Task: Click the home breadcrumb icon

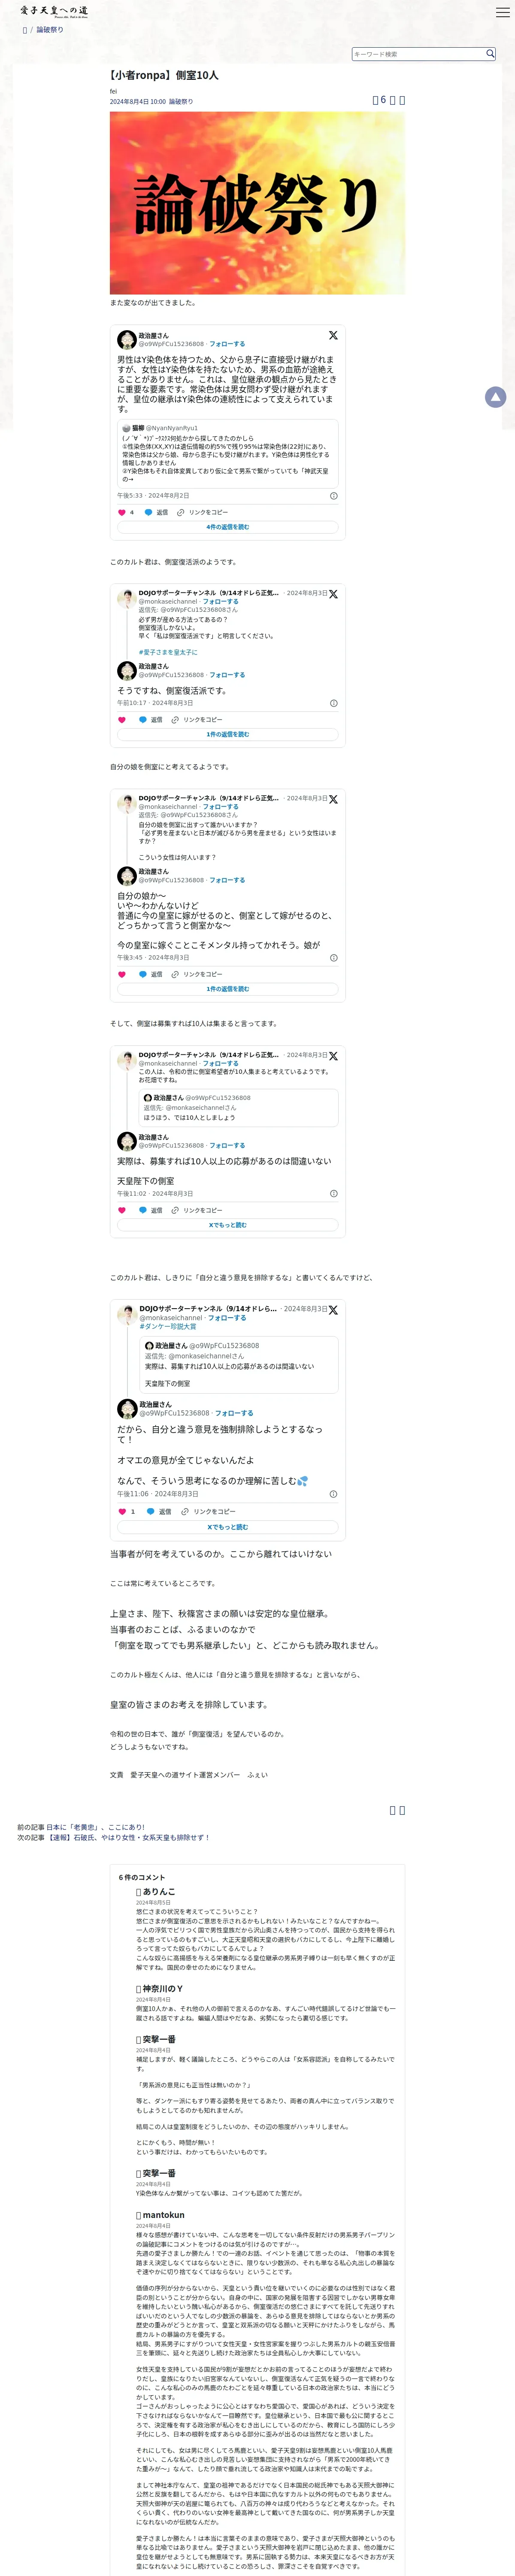Action: tap(25, 30)
